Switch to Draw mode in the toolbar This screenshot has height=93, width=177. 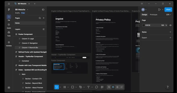tap(109, 87)
